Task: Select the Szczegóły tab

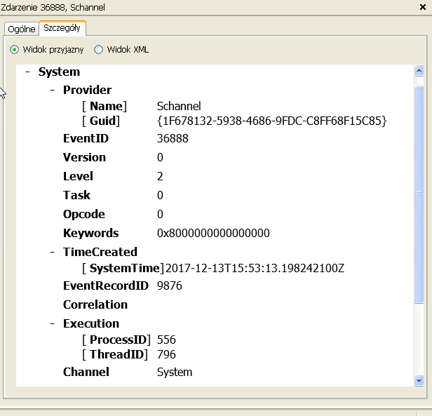Action: tap(62, 28)
